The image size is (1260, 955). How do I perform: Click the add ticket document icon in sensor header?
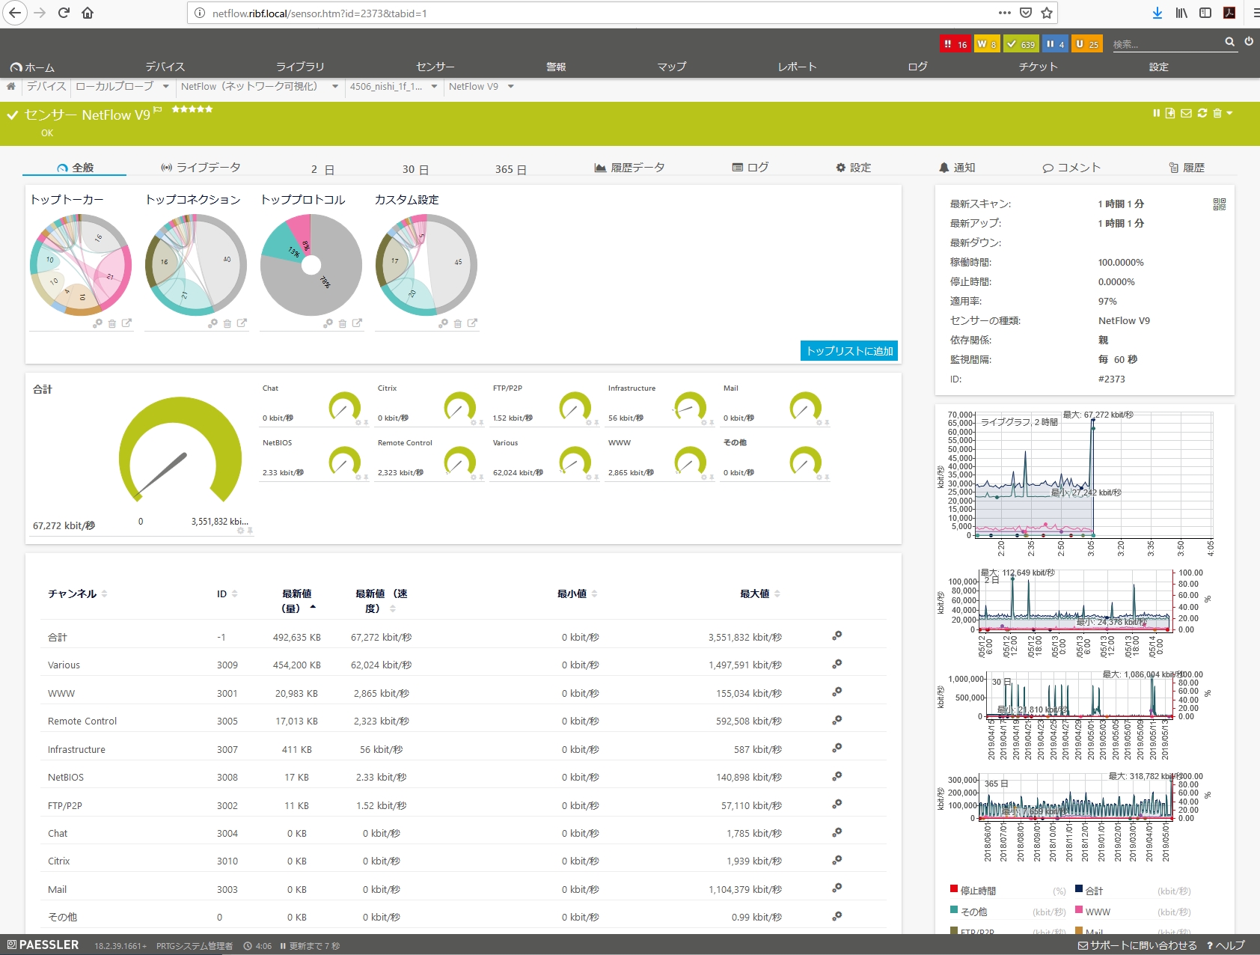1170,113
